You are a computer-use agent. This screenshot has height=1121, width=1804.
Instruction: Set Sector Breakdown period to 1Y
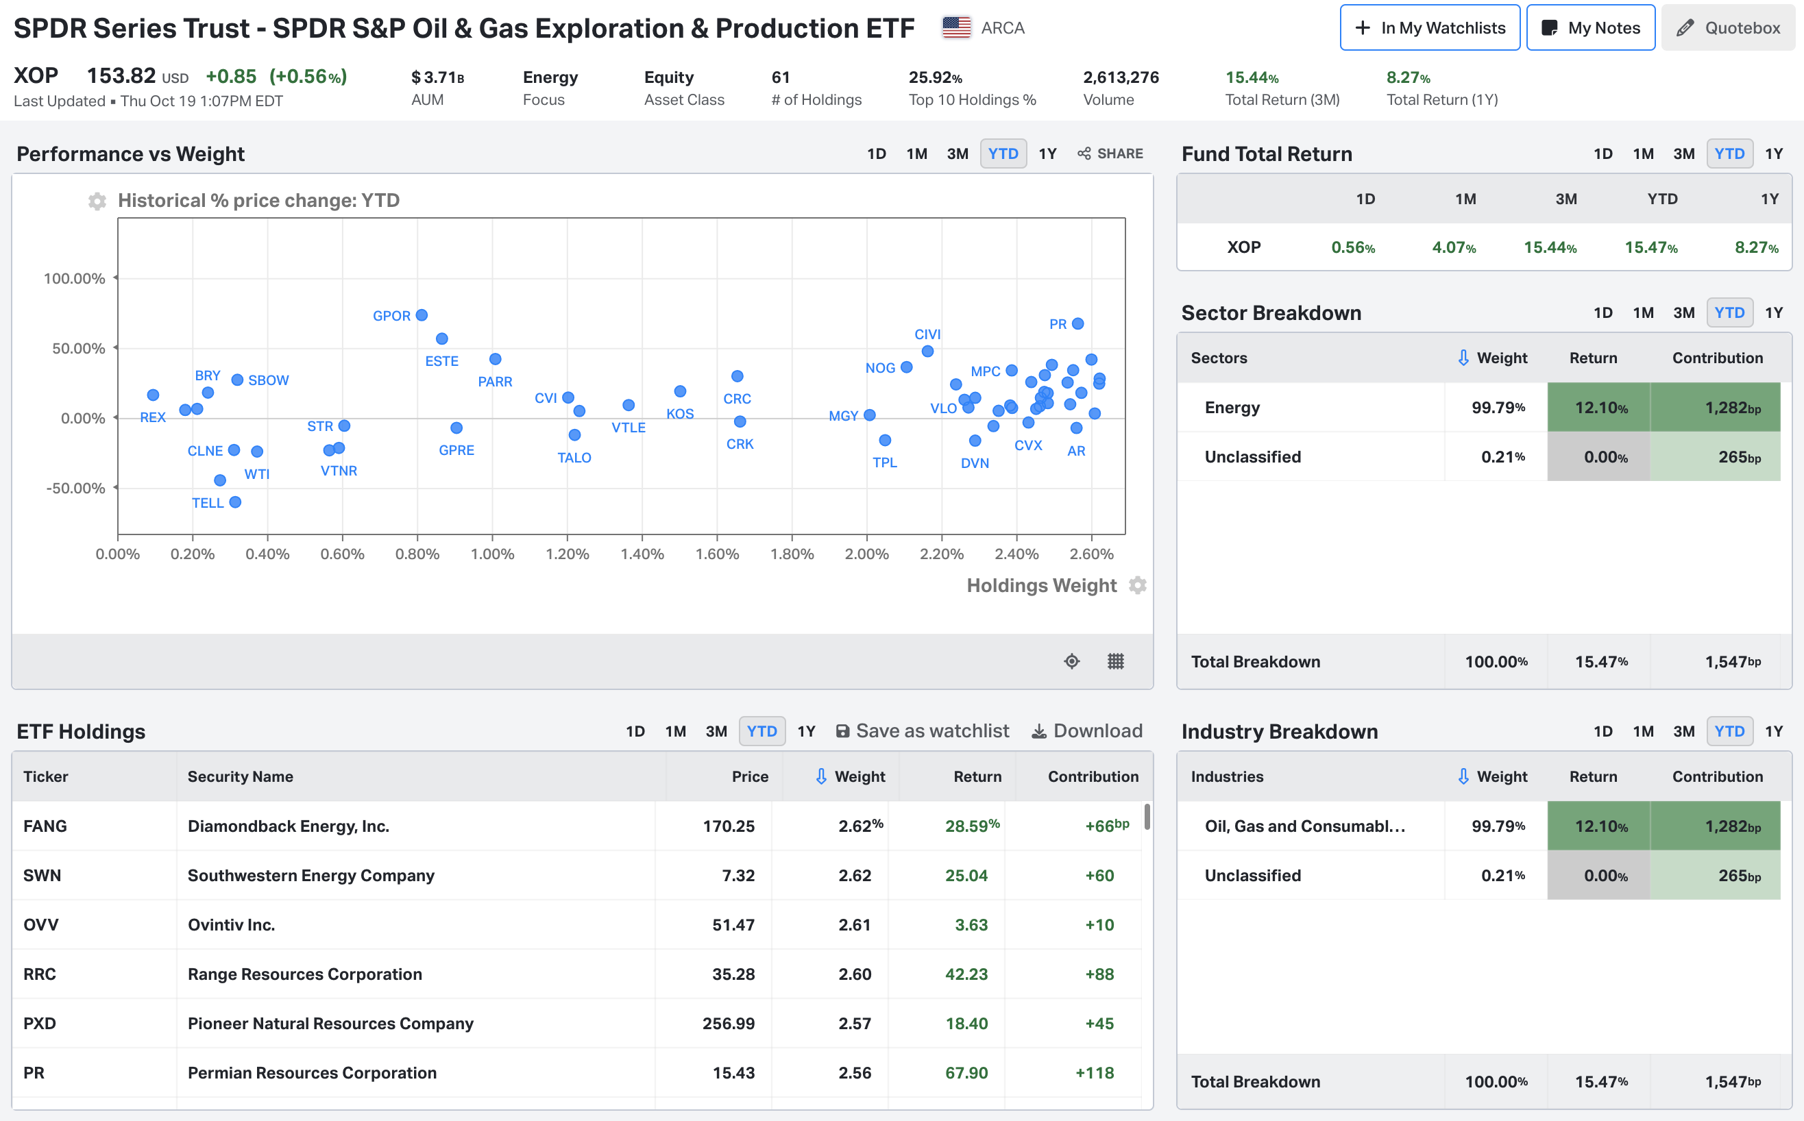[x=1774, y=312]
